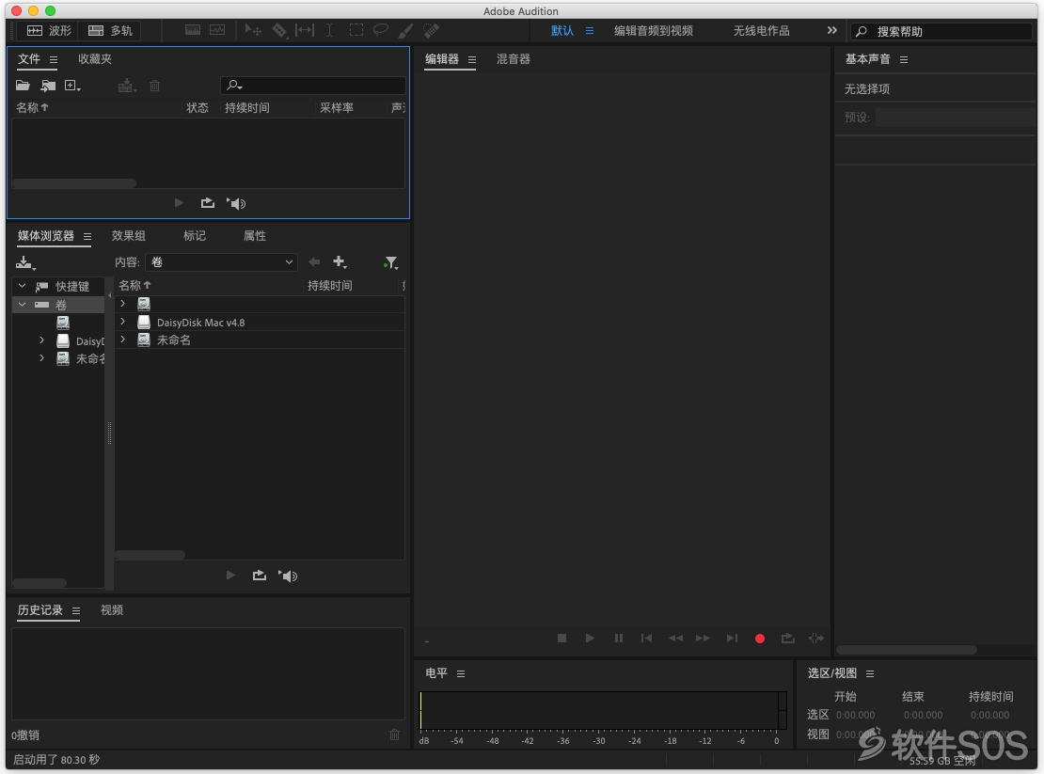Click the add shortcut plus icon

(x=340, y=262)
